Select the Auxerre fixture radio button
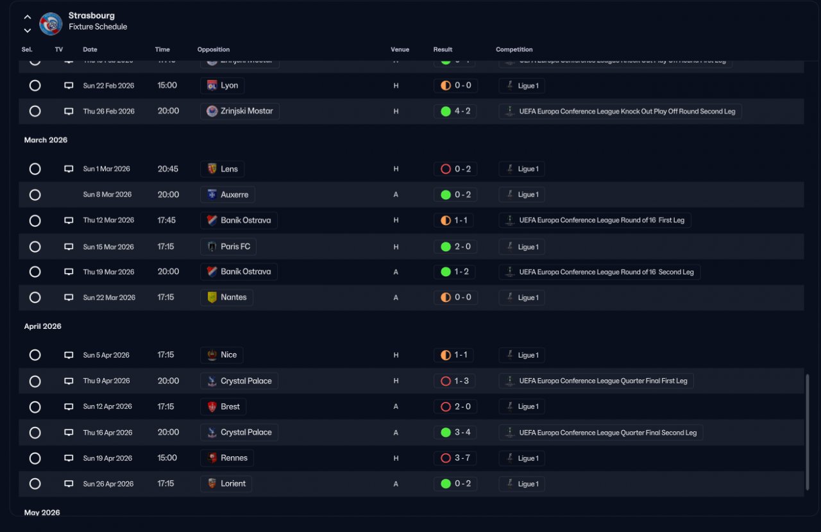 pyautogui.click(x=35, y=195)
